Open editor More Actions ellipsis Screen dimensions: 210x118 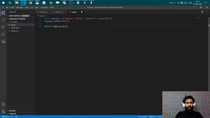click(x=206, y=12)
